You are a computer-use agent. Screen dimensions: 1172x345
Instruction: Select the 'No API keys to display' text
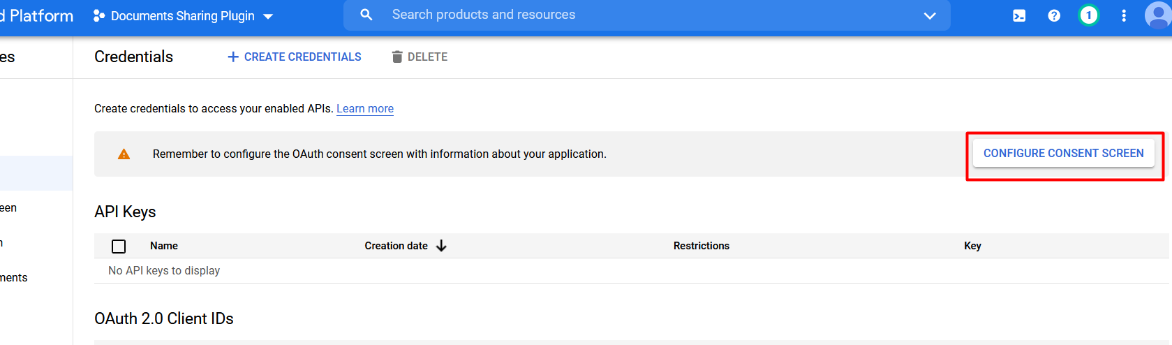tap(164, 270)
